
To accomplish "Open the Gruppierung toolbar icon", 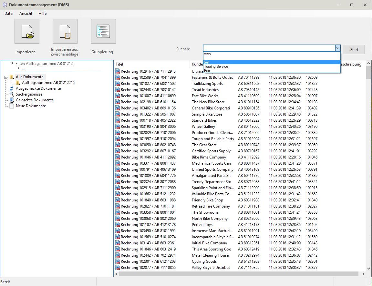I will tap(103, 31).
